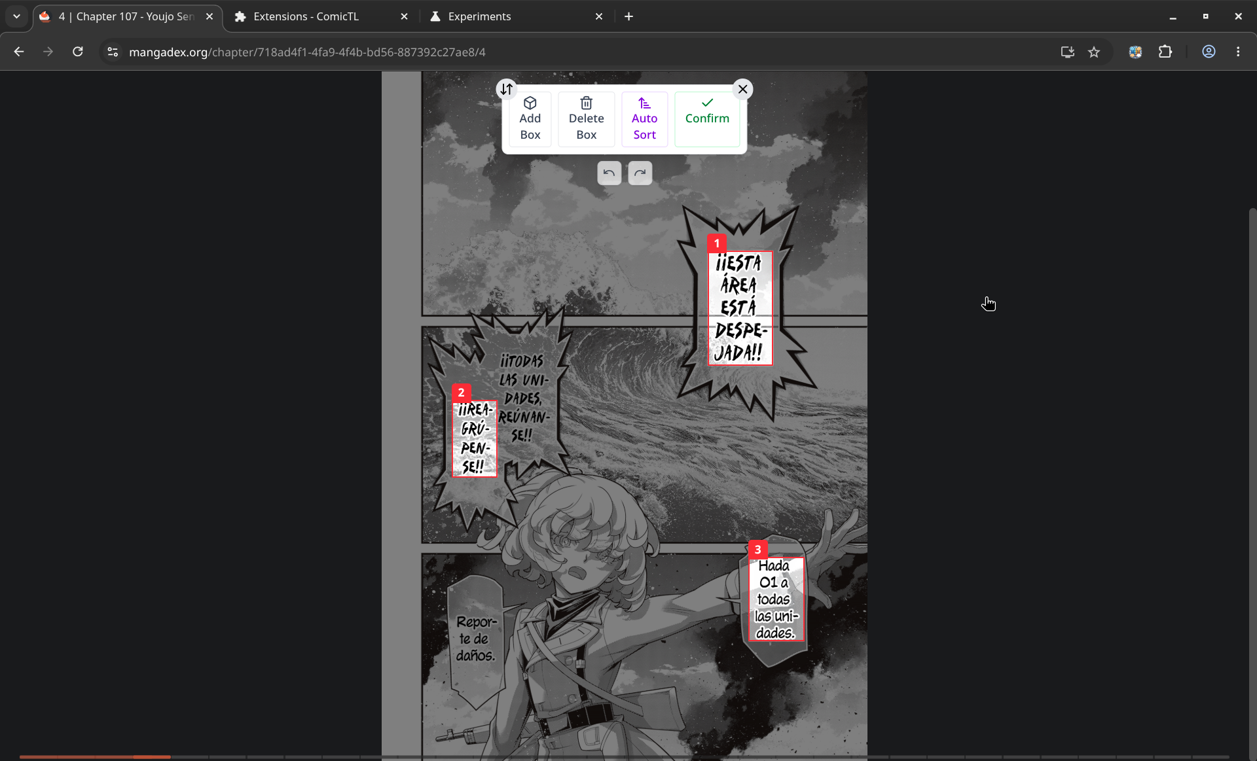This screenshot has height=761, width=1257.
Task: Minimize the browser window
Action: point(1173,16)
